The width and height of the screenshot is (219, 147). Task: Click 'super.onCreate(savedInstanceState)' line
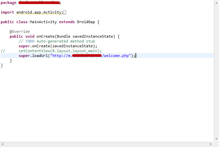pyautogui.click(x=58, y=46)
